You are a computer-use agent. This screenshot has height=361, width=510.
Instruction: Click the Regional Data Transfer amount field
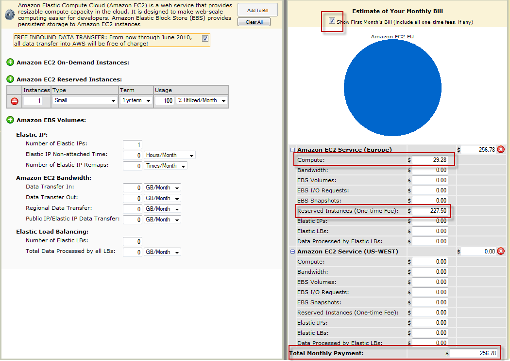[x=133, y=209]
